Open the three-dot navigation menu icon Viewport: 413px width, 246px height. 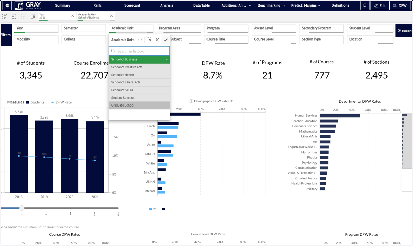[7, 5]
